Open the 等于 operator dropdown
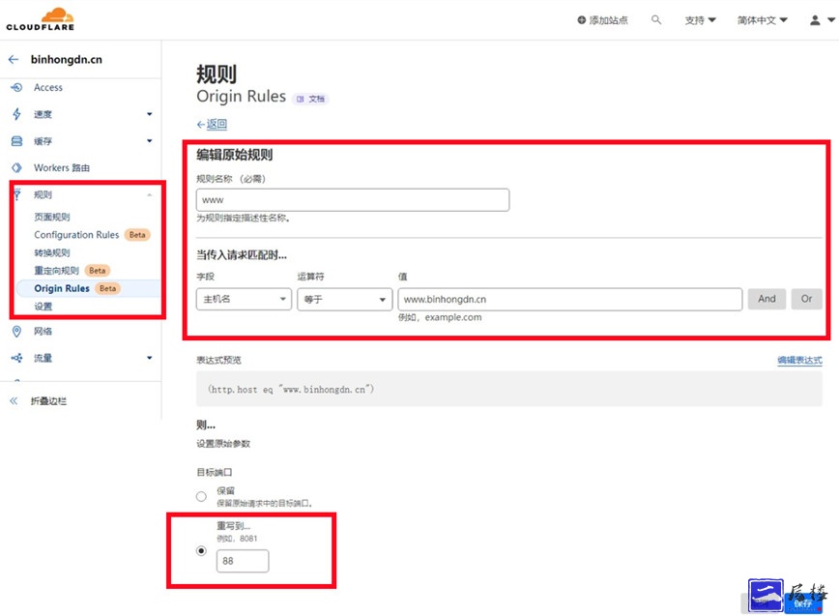839x616 pixels. coord(344,299)
